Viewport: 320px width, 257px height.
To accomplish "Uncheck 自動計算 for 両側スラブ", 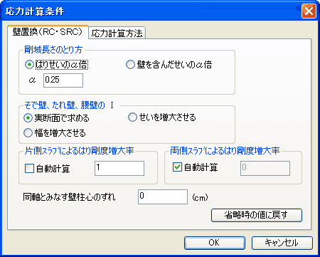I will click(x=177, y=167).
